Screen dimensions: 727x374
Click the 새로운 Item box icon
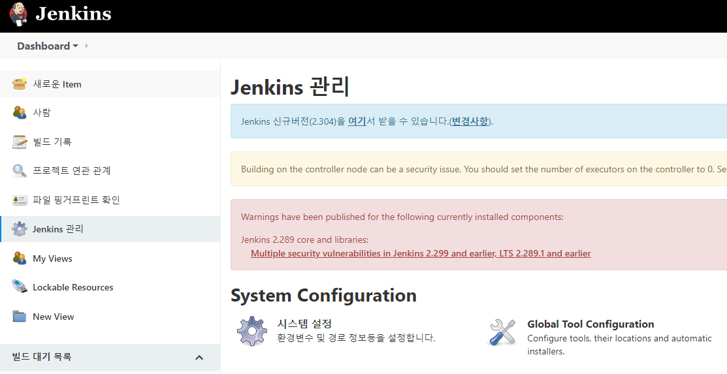click(x=20, y=84)
